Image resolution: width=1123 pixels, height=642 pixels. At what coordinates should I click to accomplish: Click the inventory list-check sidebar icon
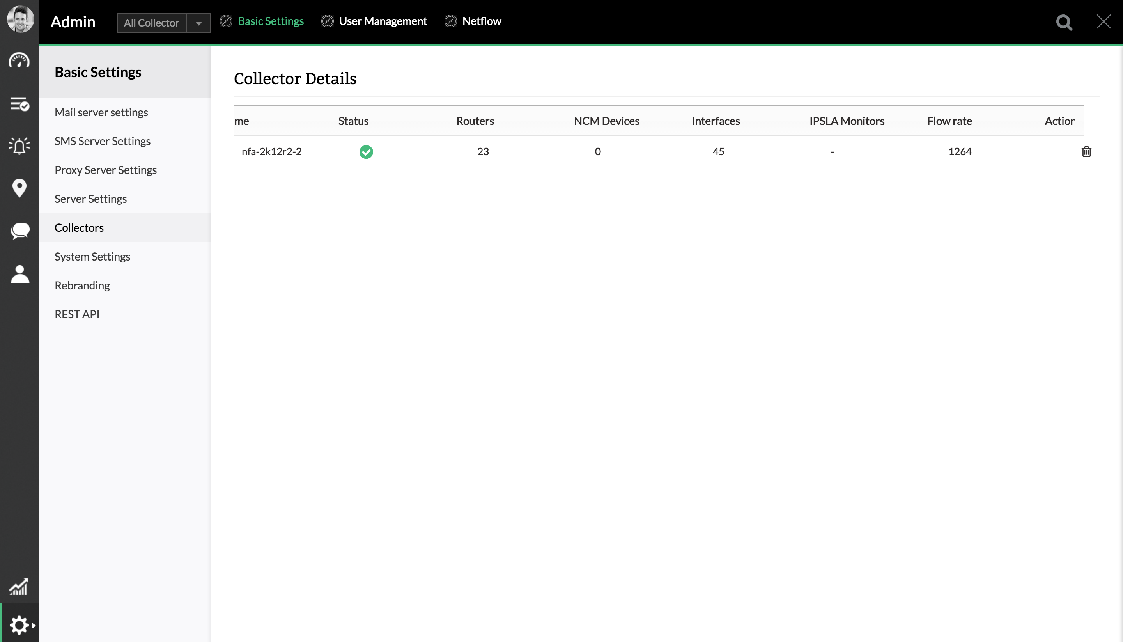point(19,104)
